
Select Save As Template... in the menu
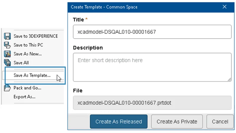(x=32, y=75)
